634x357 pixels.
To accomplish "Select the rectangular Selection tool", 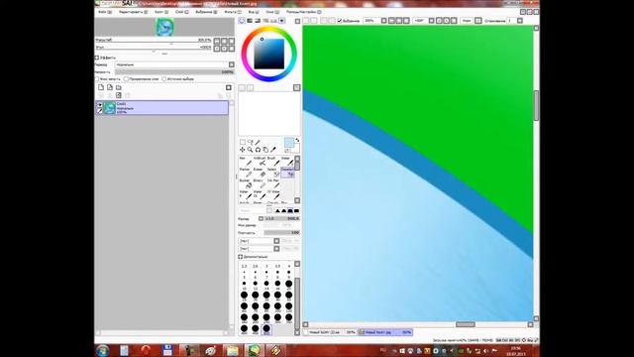I will point(242,142).
